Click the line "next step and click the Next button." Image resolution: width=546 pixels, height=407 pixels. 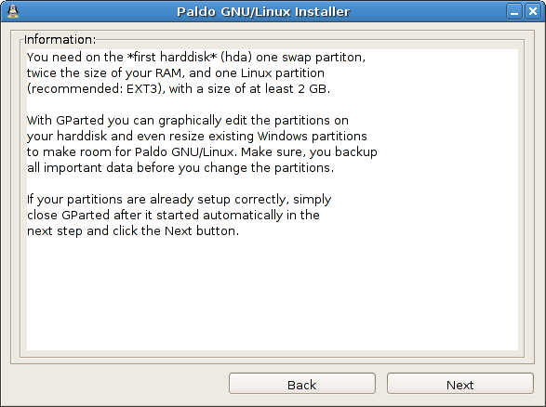tap(133, 231)
